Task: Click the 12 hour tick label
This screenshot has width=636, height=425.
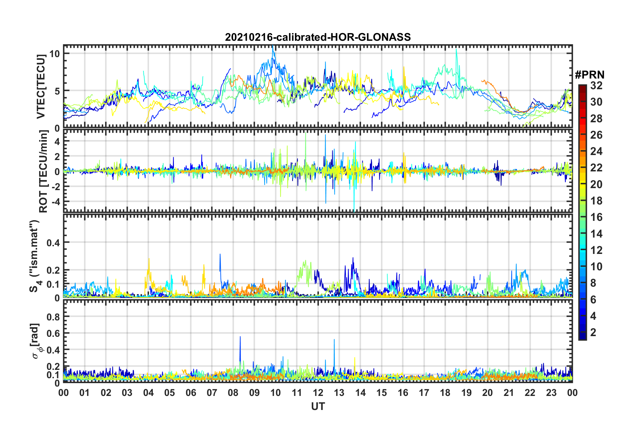Action: [x=318, y=393]
